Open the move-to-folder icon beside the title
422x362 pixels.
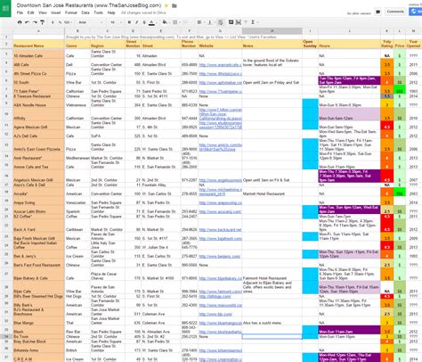point(174,5)
